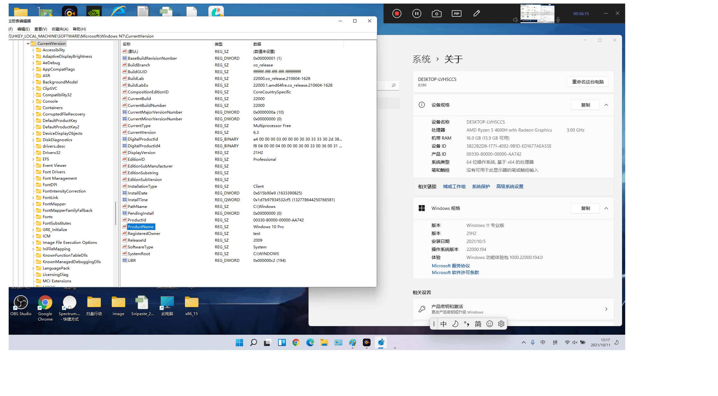Take a screenshot using the camera icon

[x=437, y=13]
